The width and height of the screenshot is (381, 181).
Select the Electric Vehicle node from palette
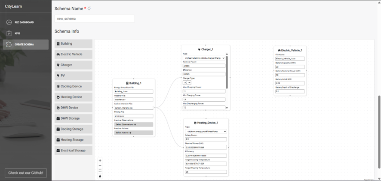click(x=74, y=54)
